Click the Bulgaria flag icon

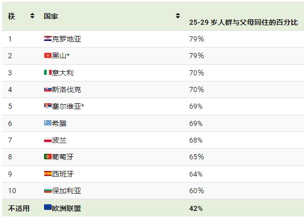[48, 191]
